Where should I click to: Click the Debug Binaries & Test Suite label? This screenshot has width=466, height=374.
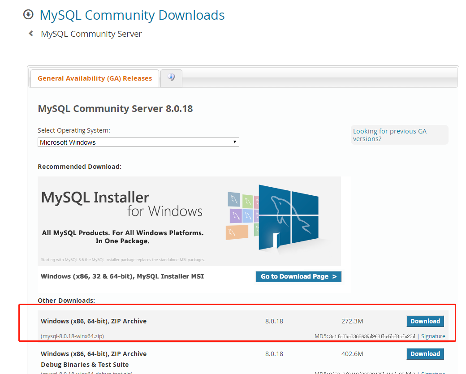coord(85,365)
